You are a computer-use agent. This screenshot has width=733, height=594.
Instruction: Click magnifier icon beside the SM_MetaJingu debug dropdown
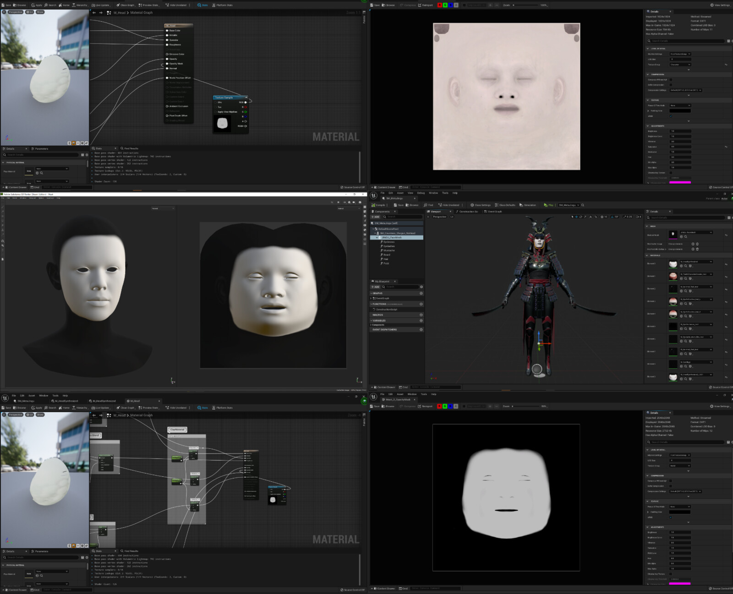[583, 205]
